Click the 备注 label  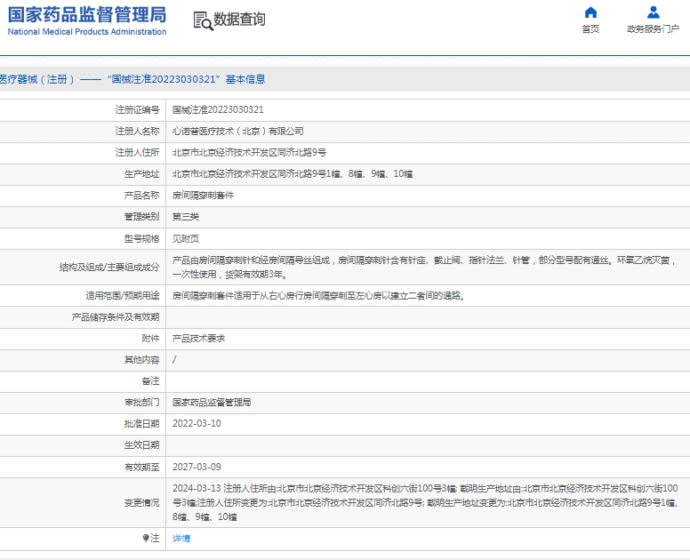(x=150, y=381)
